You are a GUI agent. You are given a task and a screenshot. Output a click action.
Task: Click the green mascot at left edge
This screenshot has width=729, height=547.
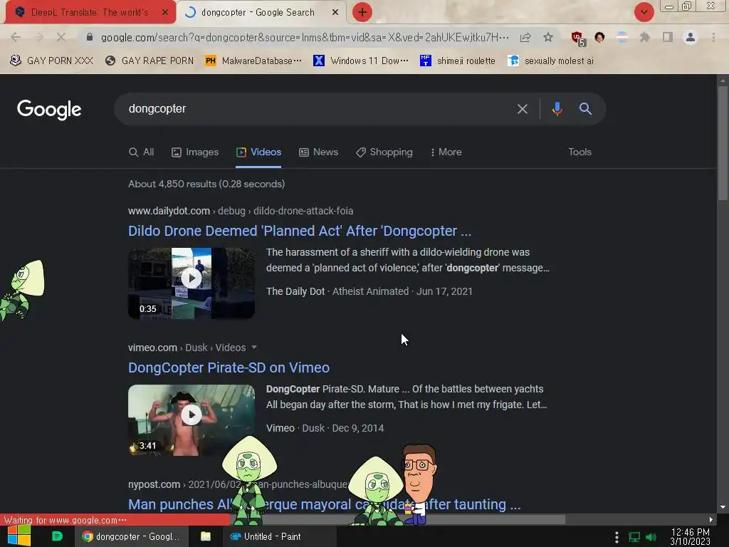22,291
